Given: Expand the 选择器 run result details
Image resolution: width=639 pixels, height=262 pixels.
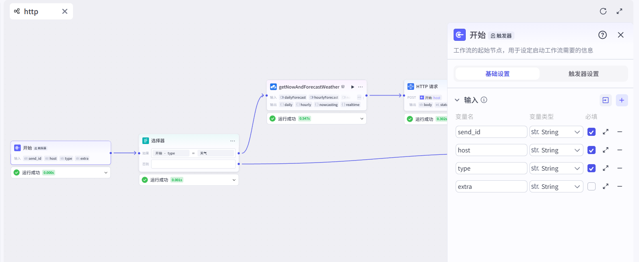Looking at the screenshot, I should [x=234, y=180].
